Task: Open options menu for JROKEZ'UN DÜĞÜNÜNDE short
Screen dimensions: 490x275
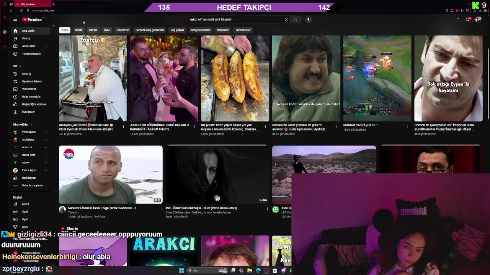Action: (x=194, y=126)
